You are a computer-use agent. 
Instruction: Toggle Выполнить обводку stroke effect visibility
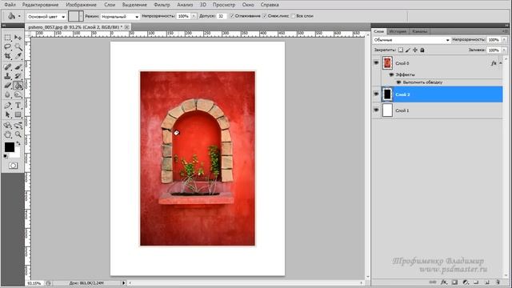398,82
